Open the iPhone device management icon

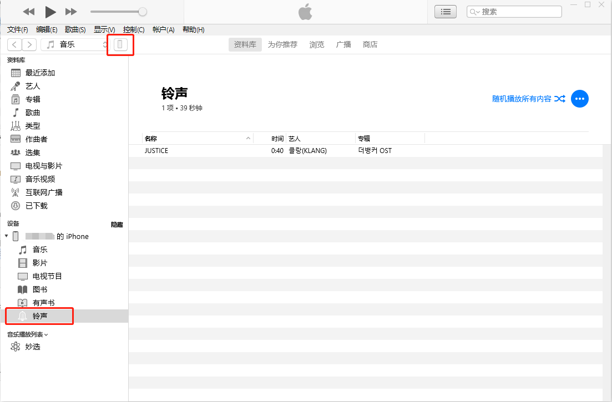pyautogui.click(x=120, y=44)
